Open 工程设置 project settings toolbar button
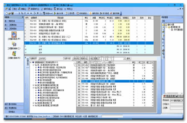 70,13
